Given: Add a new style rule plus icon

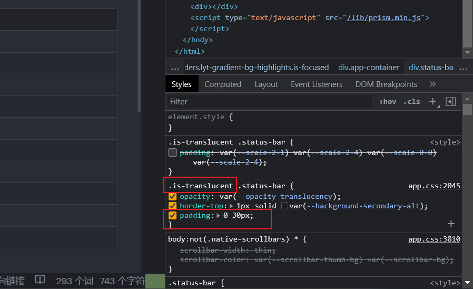Looking at the screenshot, I should click(x=433, y=102).
